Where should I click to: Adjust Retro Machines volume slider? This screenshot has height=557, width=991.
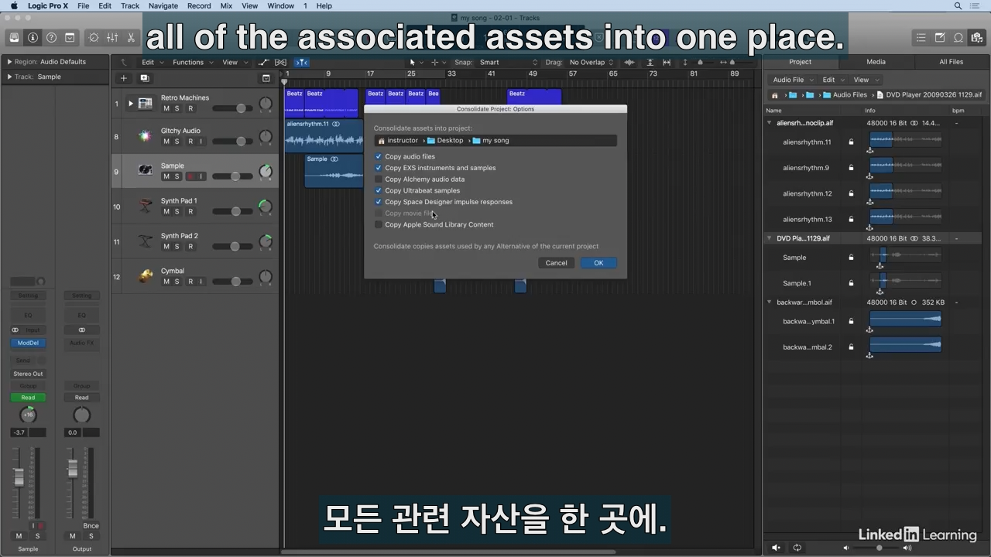pos(241,108)
